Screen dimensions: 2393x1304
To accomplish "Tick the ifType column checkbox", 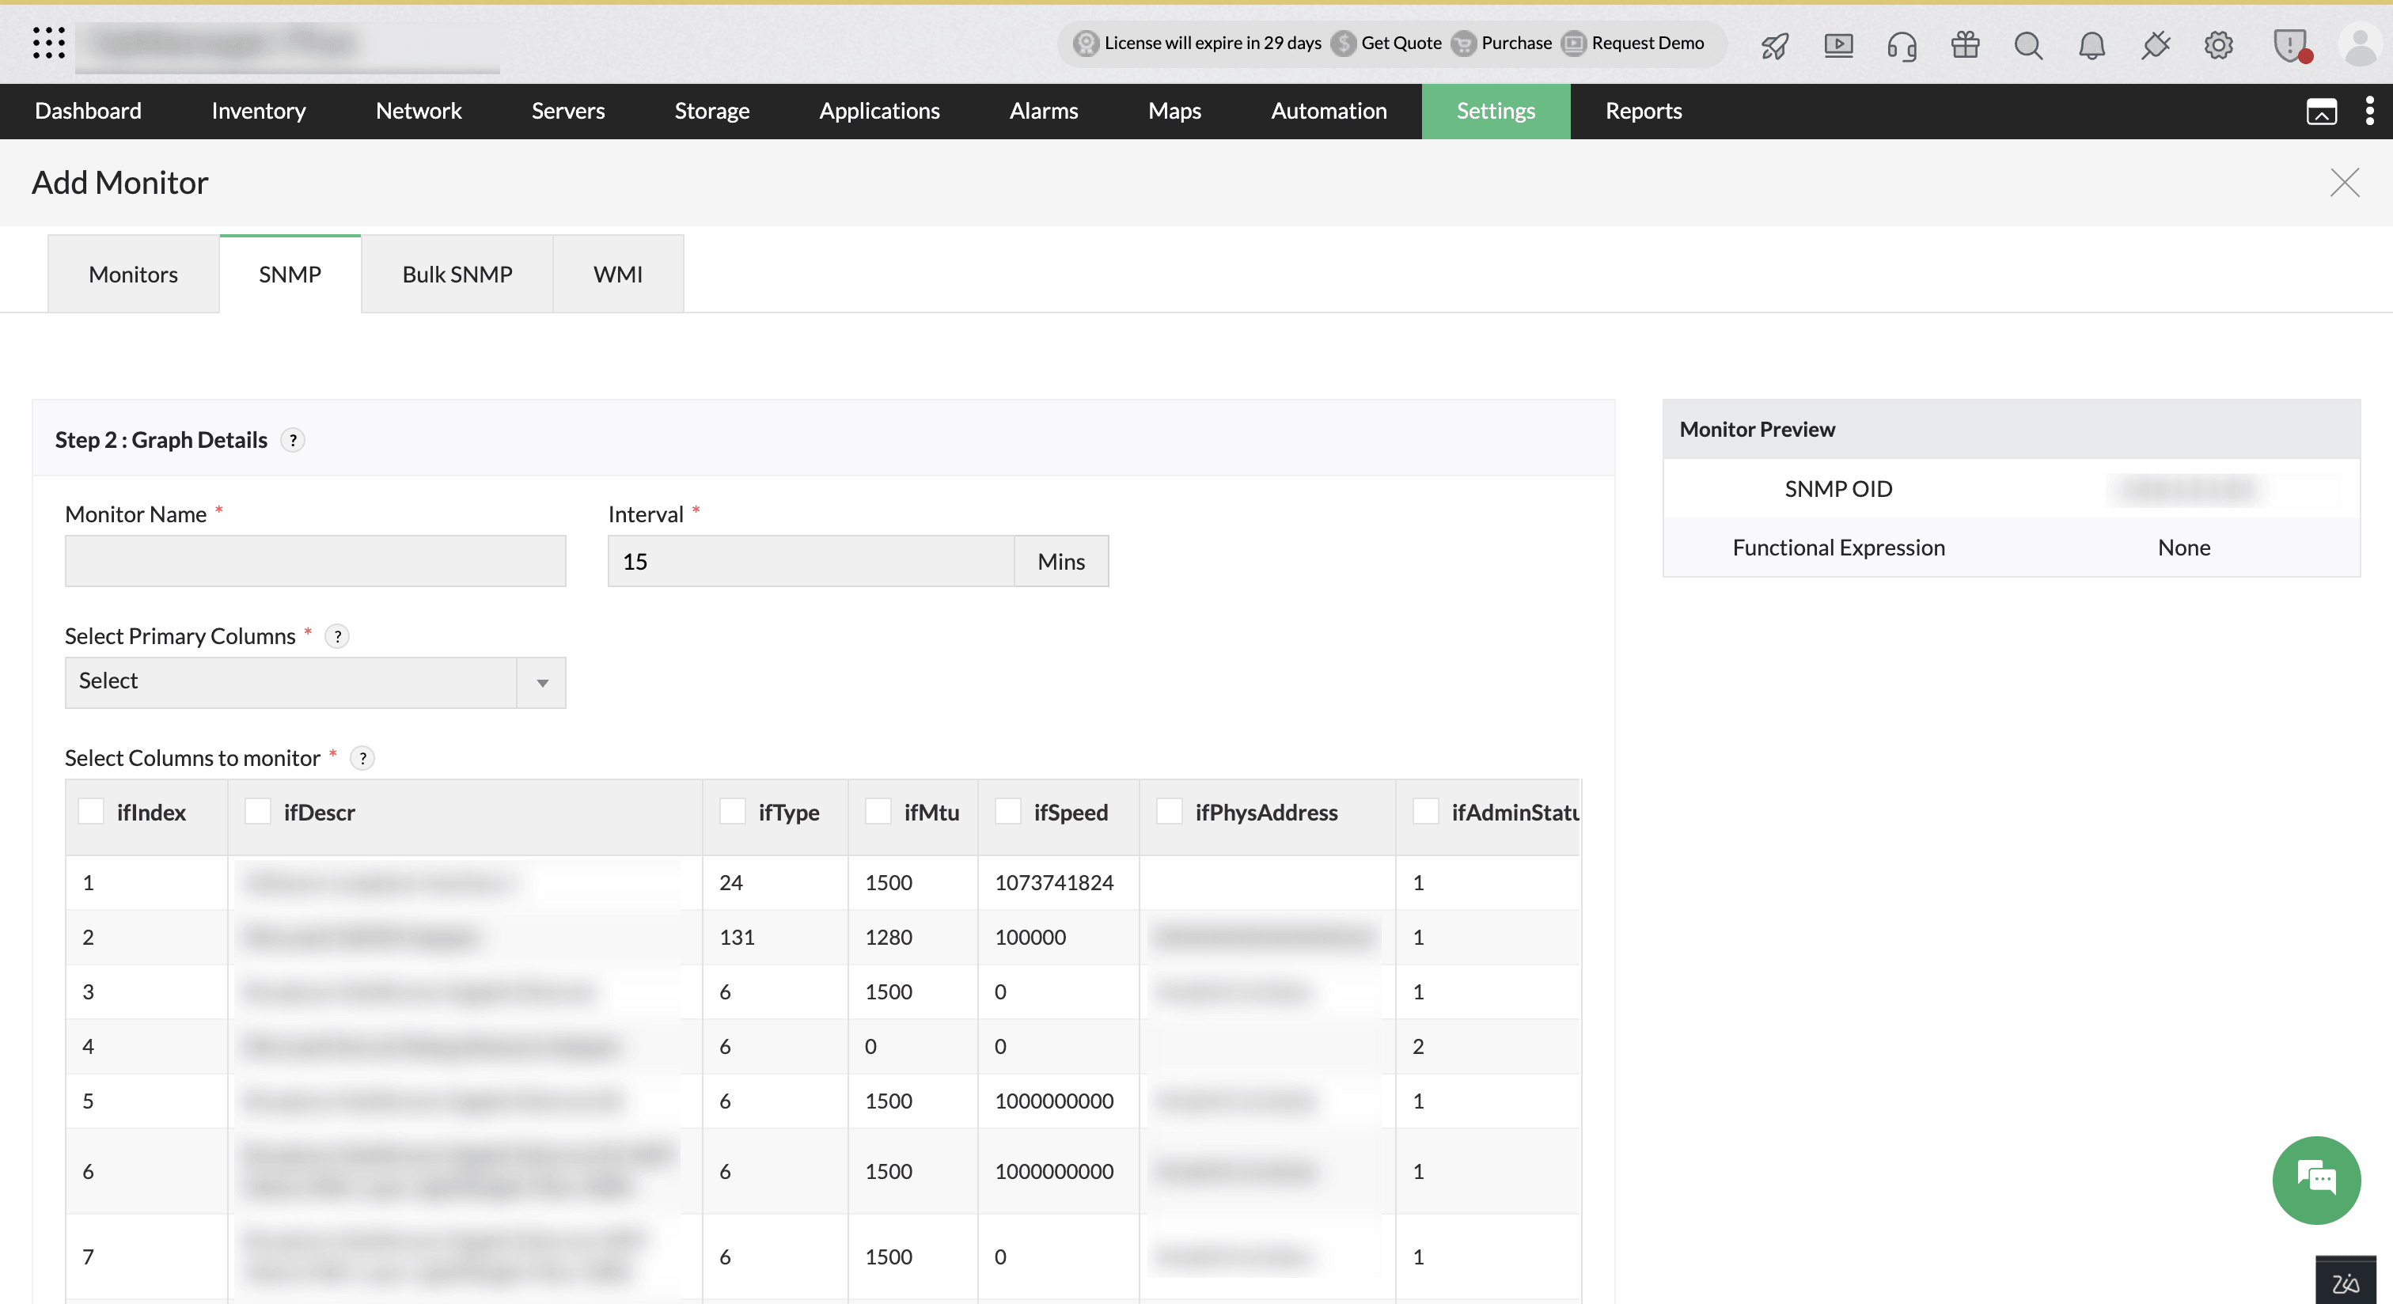I will tap(732, 811).
